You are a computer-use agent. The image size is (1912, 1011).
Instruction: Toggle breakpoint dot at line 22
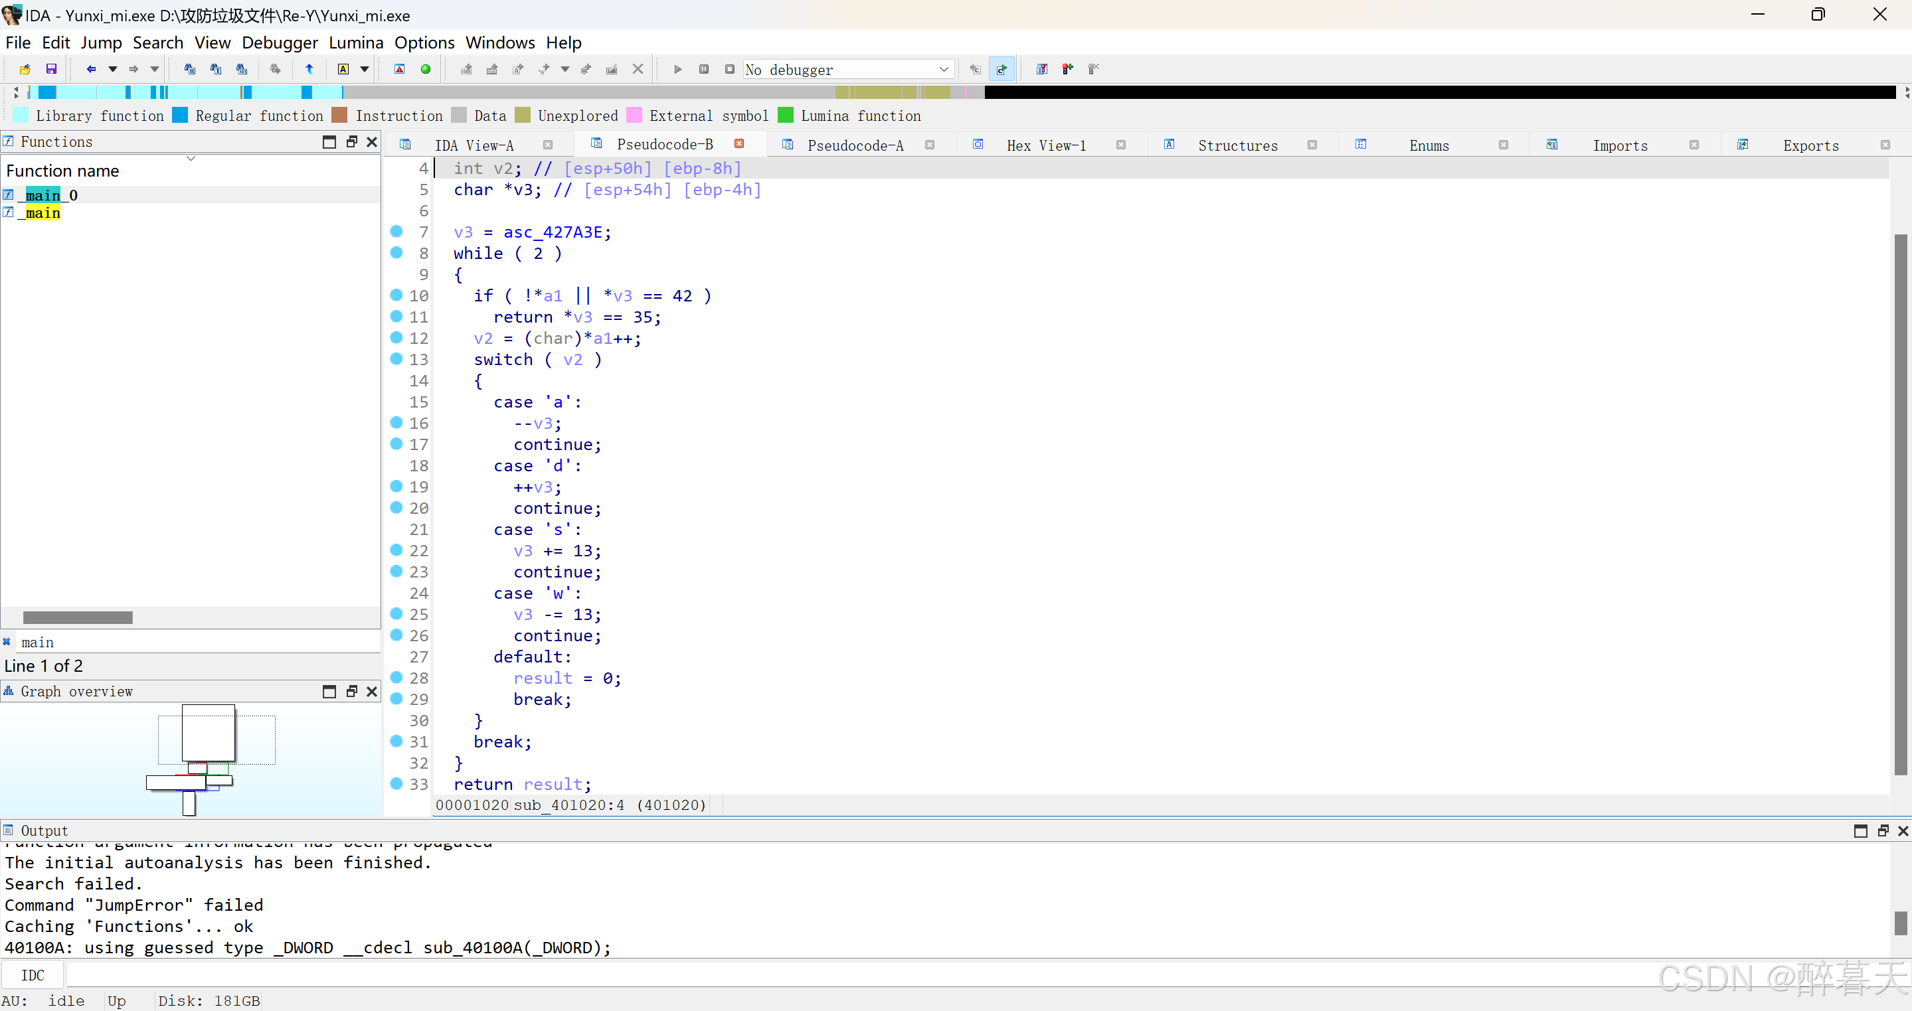coord(396,550)
